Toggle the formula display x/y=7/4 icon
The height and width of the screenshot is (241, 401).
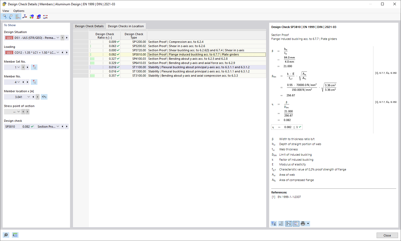[x=289, y=224]
